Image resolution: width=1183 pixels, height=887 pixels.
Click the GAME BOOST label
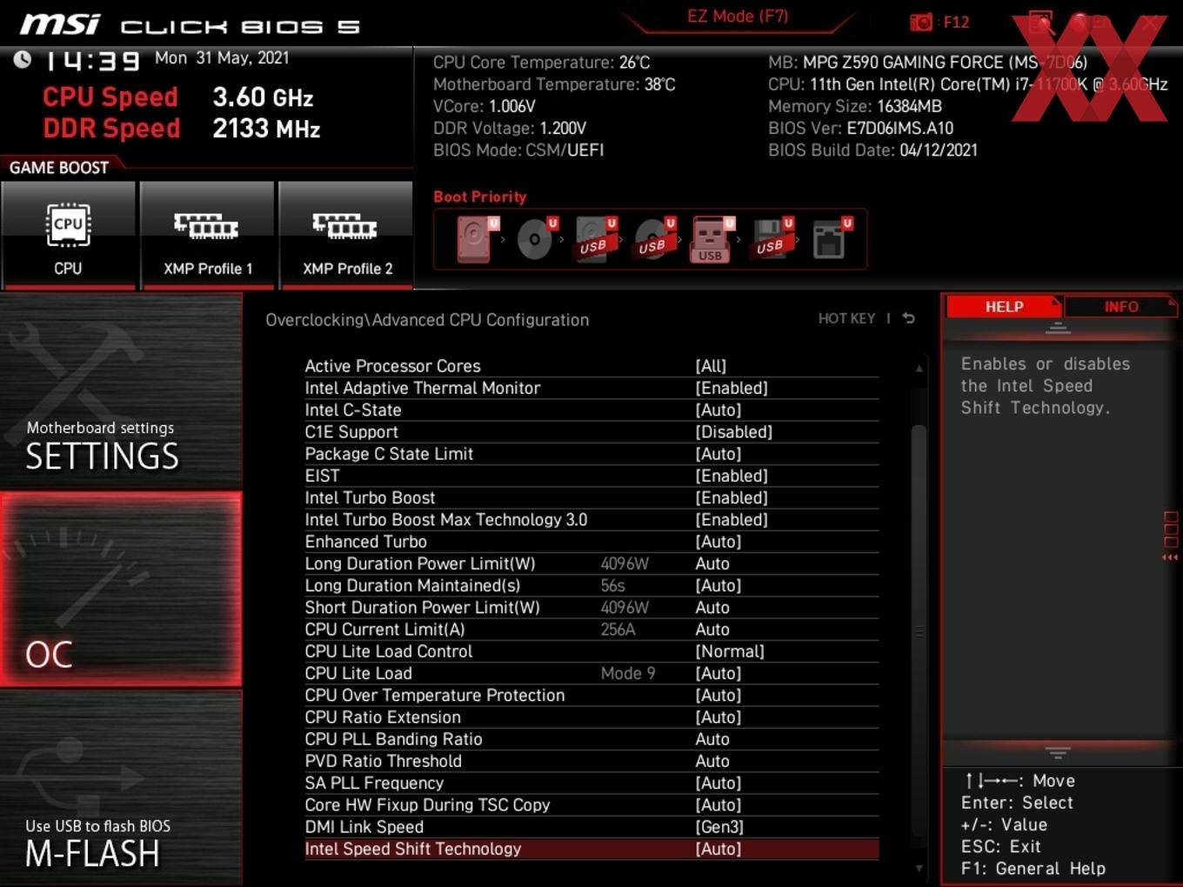click(59, 168)
